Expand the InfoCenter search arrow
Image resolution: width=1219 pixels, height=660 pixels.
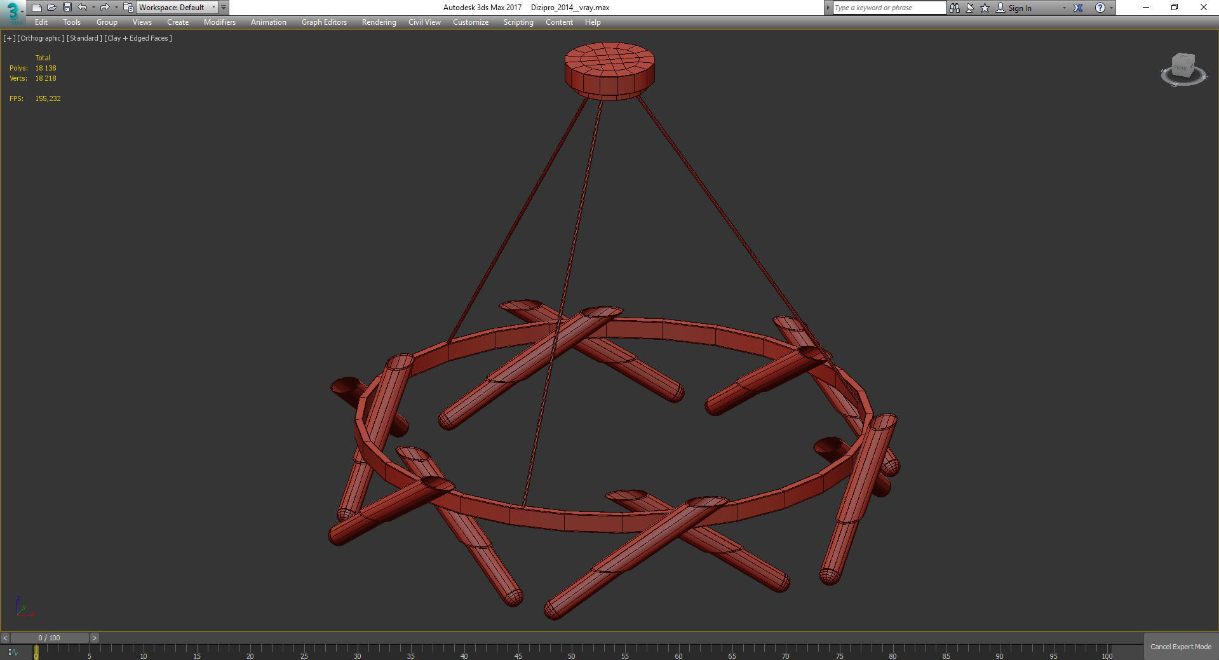[x=828, y=8]
